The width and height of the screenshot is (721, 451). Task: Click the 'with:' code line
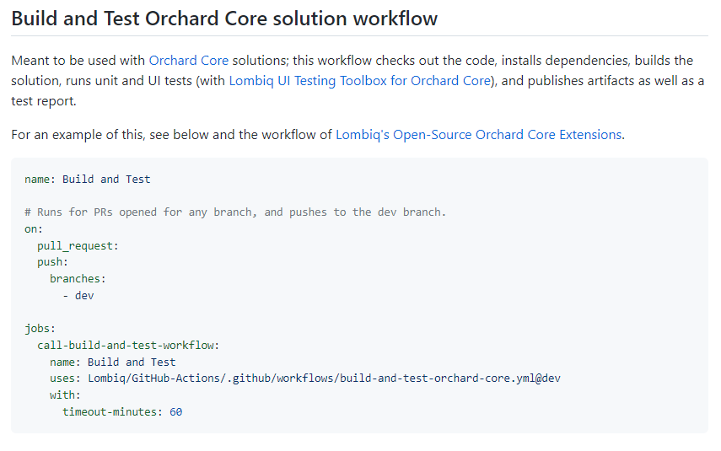(x=65, y=395)
